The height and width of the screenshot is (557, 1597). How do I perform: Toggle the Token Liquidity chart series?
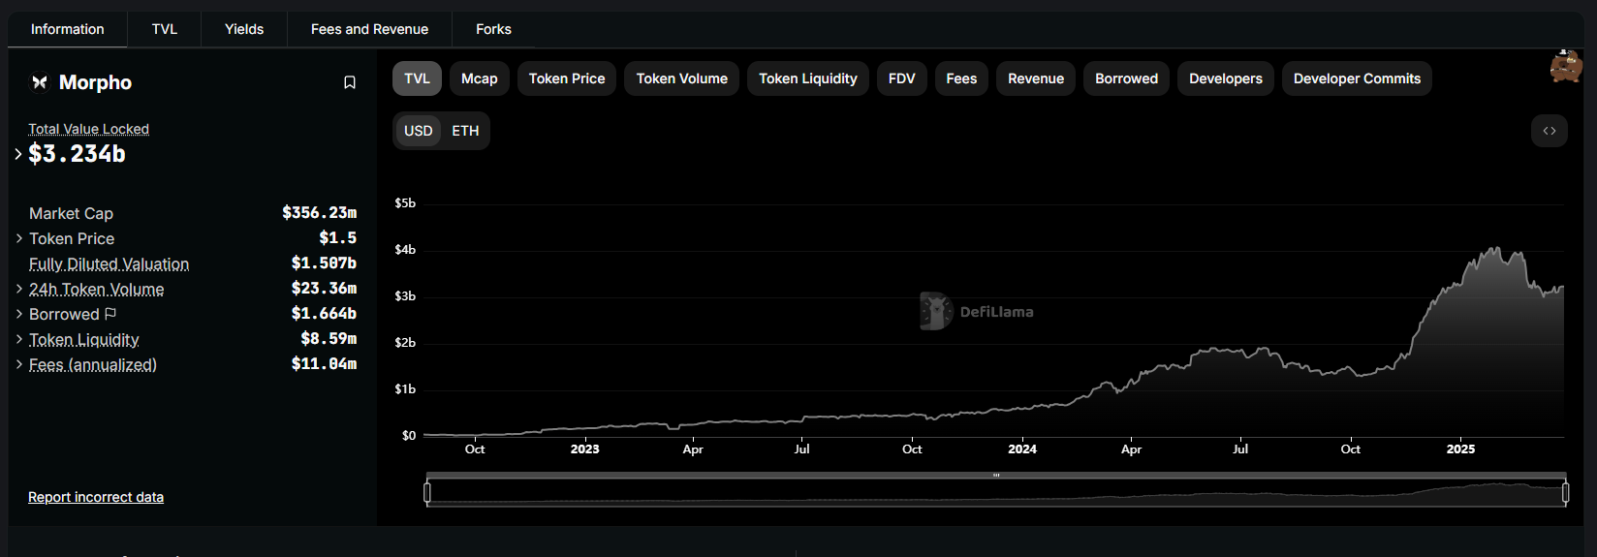(808, 78)
